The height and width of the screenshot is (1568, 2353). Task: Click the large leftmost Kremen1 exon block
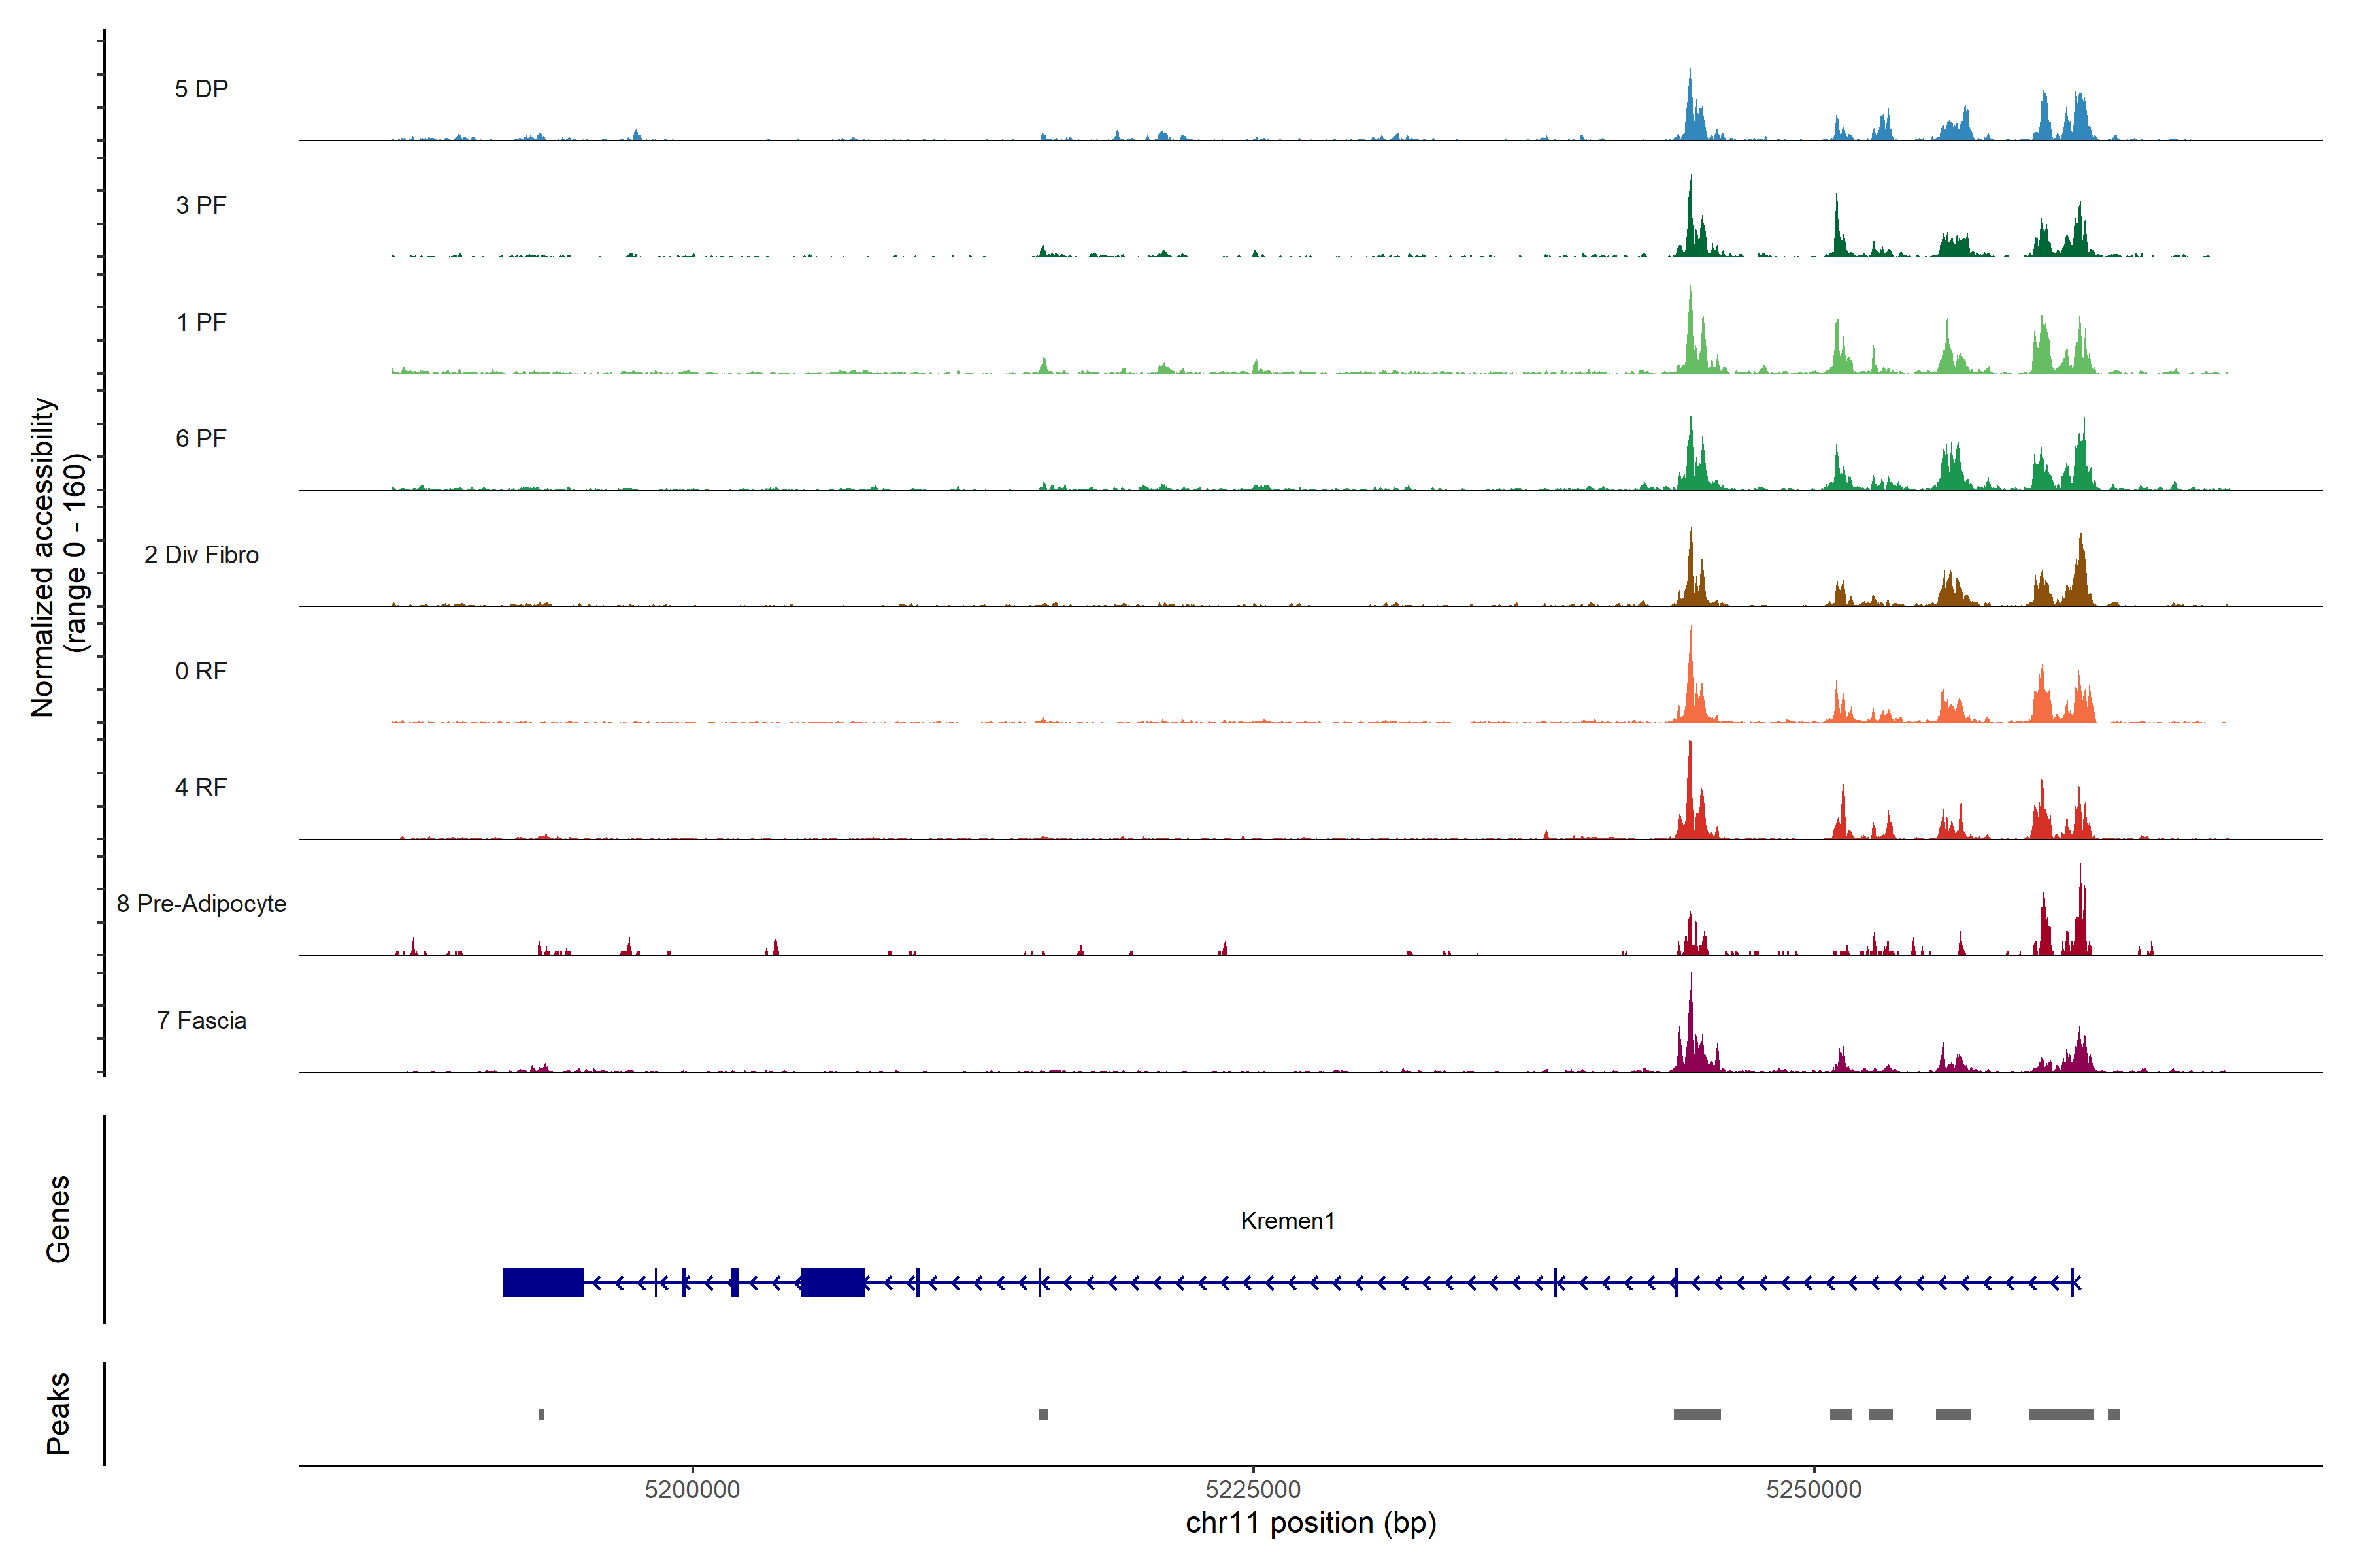point(542,1282)
